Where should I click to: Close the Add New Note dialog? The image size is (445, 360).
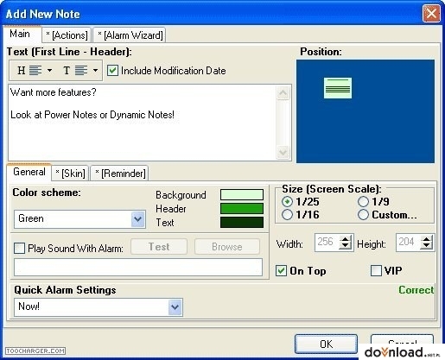pos(431,13)
